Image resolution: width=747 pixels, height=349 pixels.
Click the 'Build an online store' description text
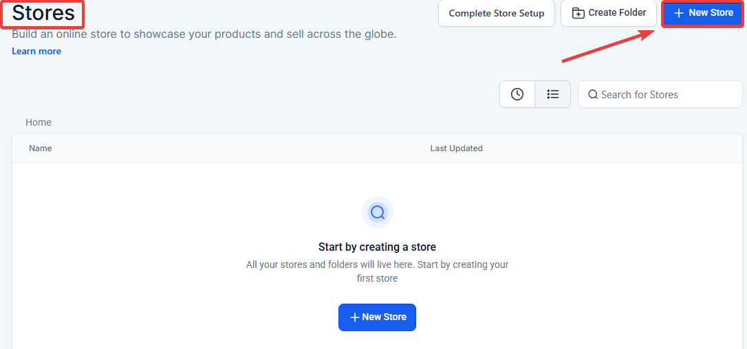204,34
